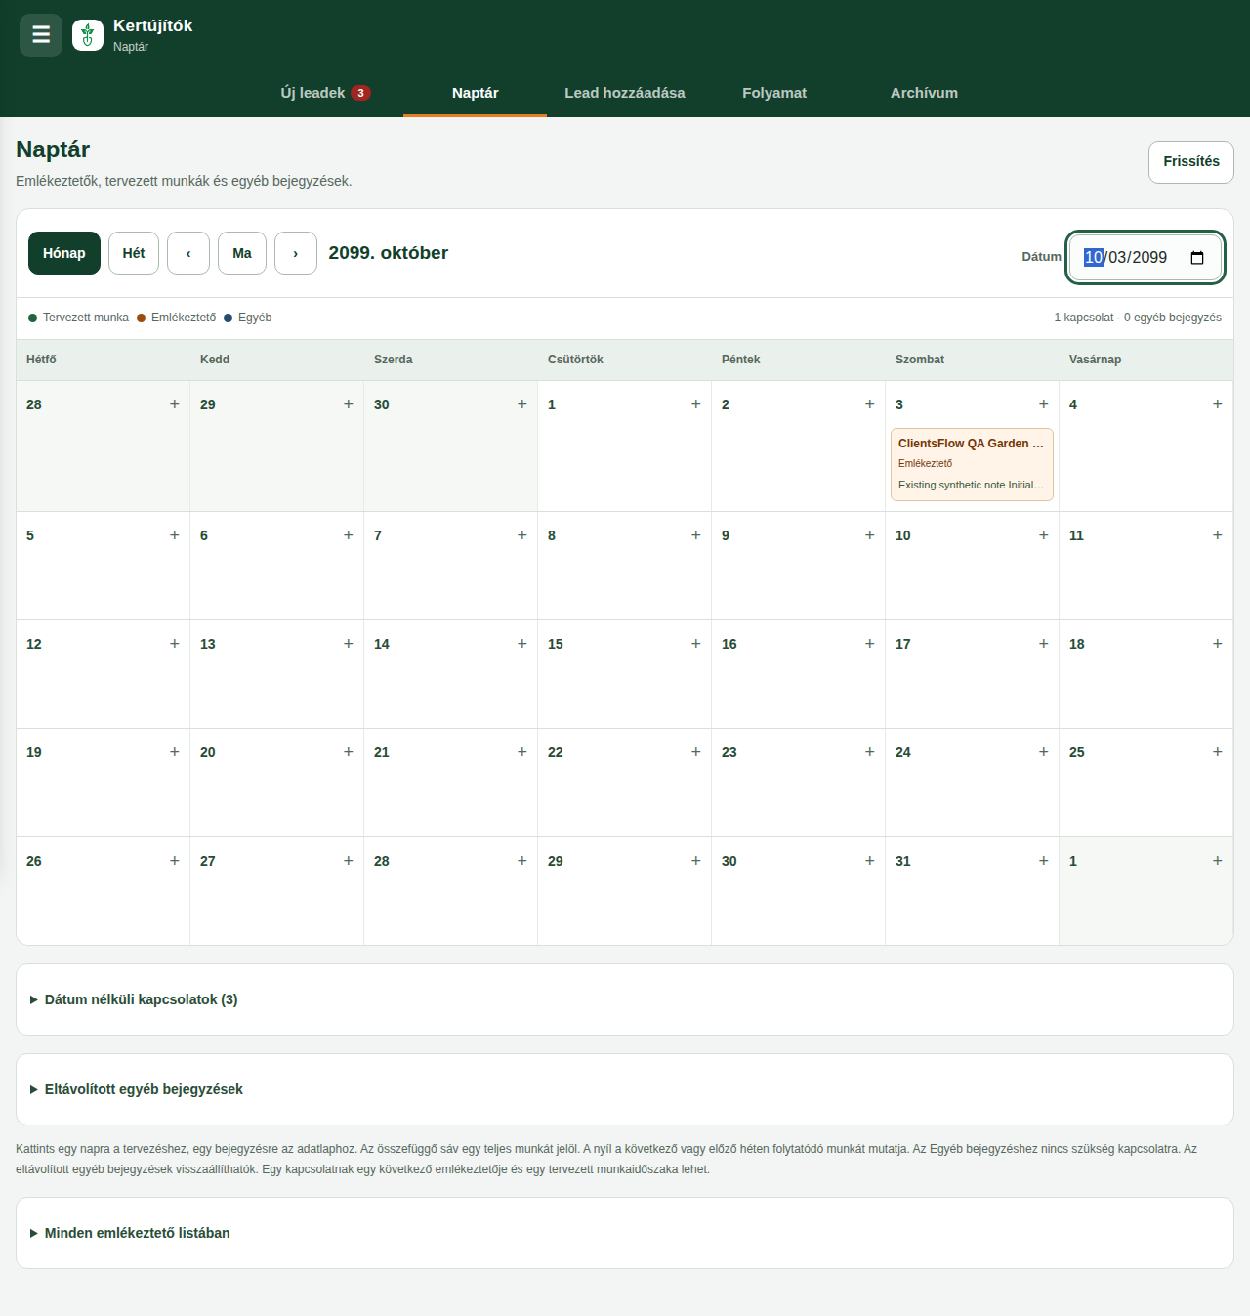Open the Lead hozzáadása tab
Image resolution: width=1250 pixels, height=1316 pixels.
625,93
